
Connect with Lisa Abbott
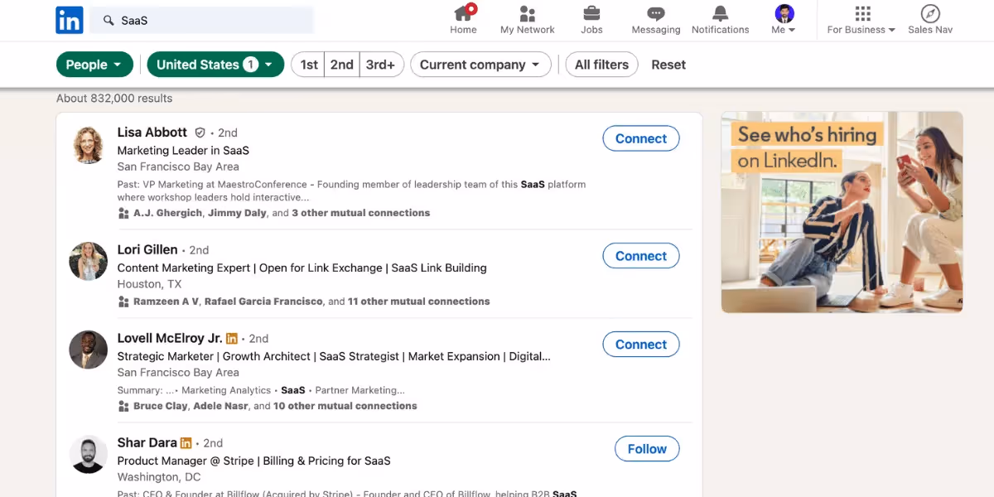[641, 138]
